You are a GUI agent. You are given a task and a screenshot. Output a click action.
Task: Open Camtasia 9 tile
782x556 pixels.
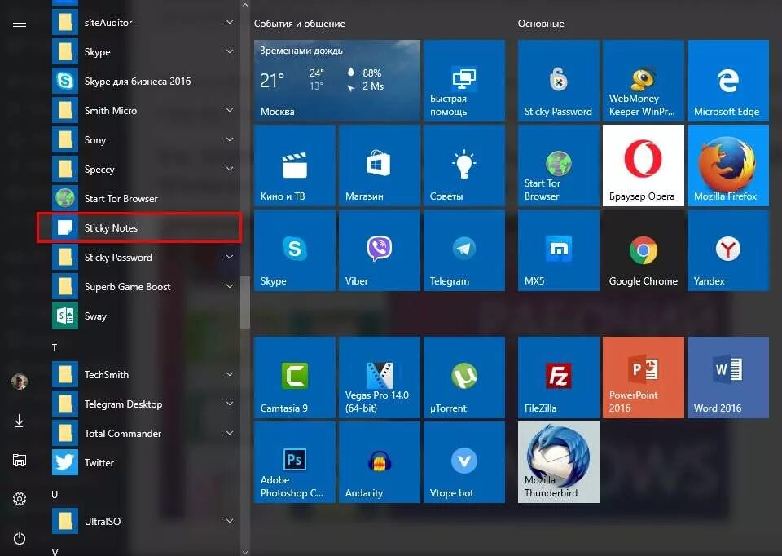pyautogui.click(x=295, y=377)
